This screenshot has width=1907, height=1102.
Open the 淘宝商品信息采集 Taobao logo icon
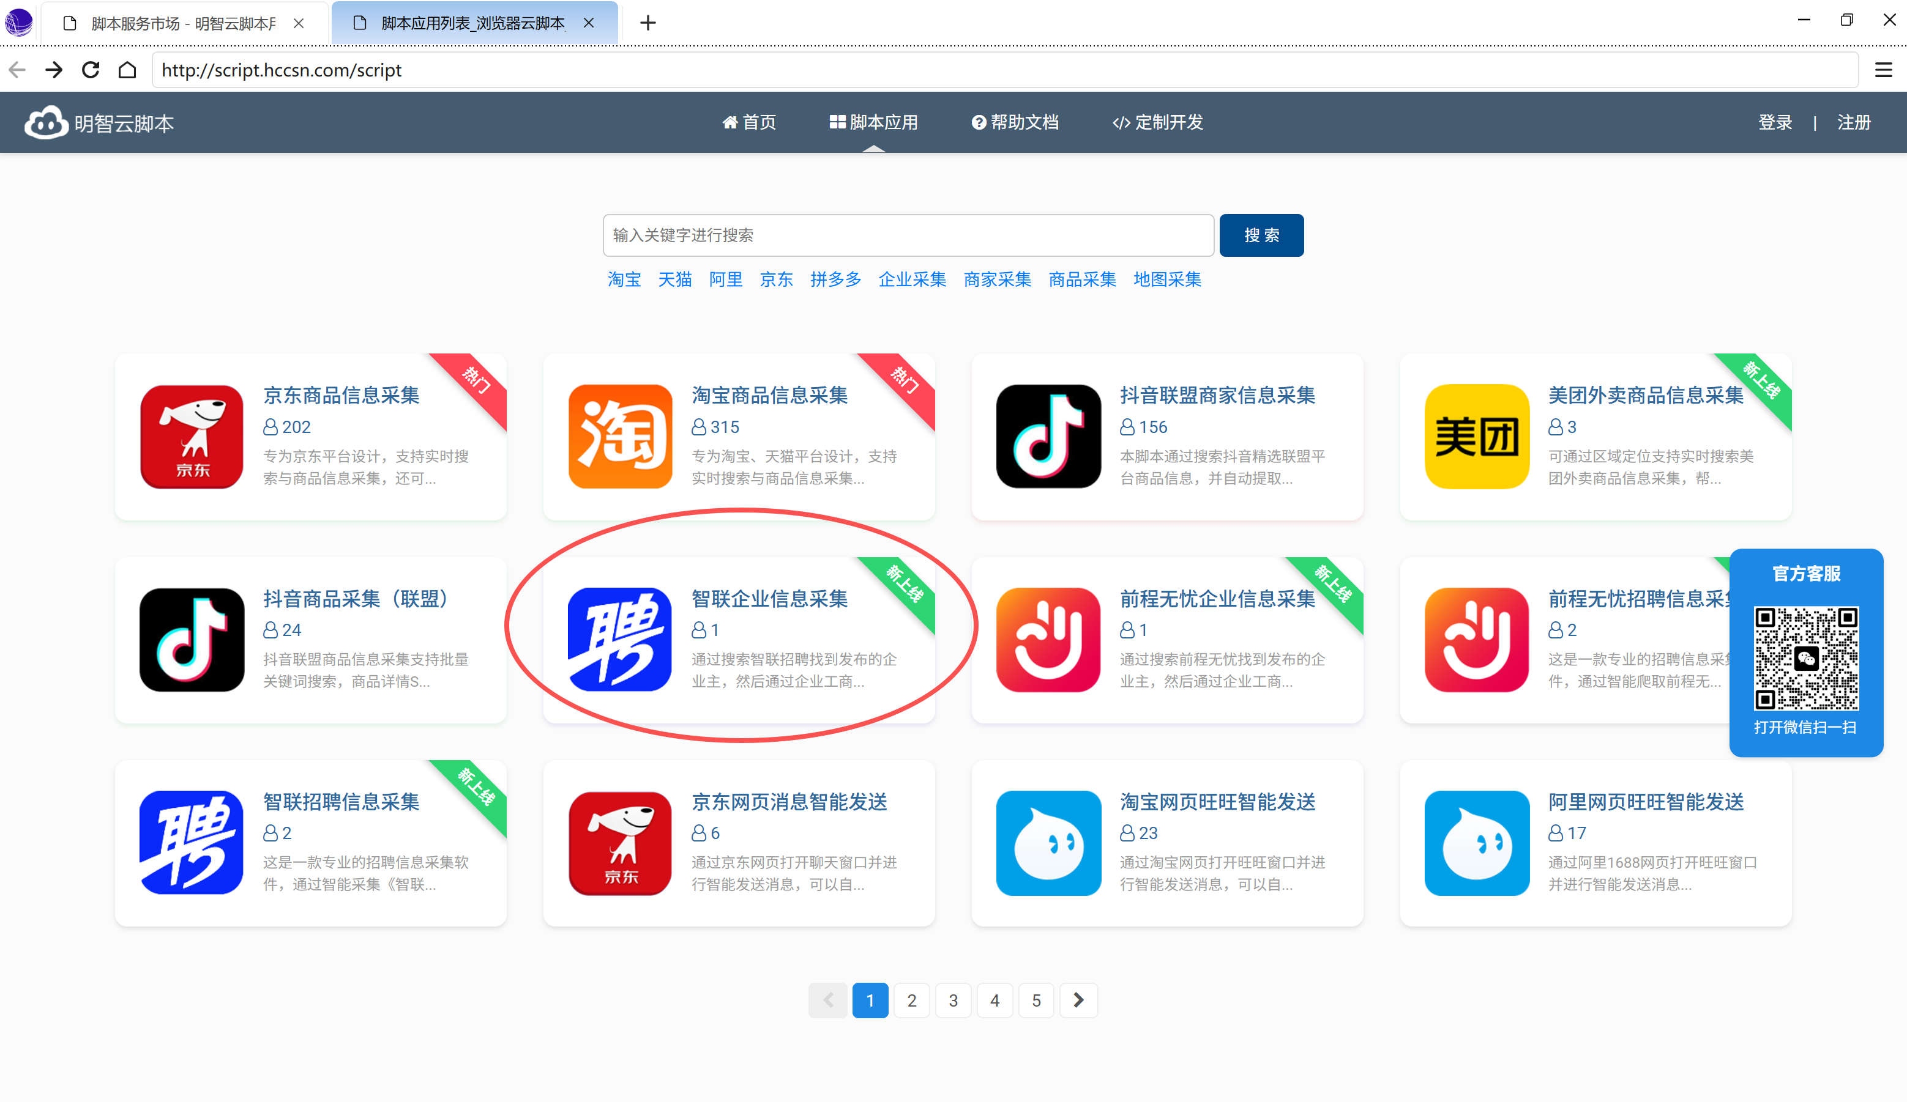click(620, 437)
